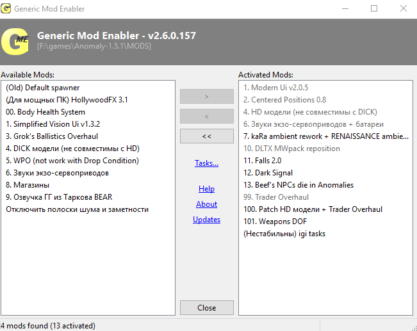Viewport: 417px width, 331px height.
Task: Select 00. Body Health System mod
Action: coord(45,112)
